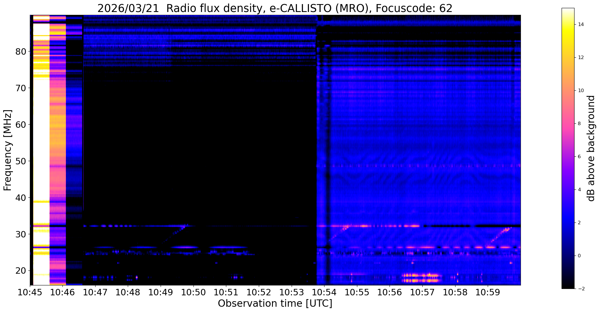The image size is (600, 312).
Task: Click the diagonal sweep ending near 10:59:40 at 31 MHz
Action: tap(500, 235)
